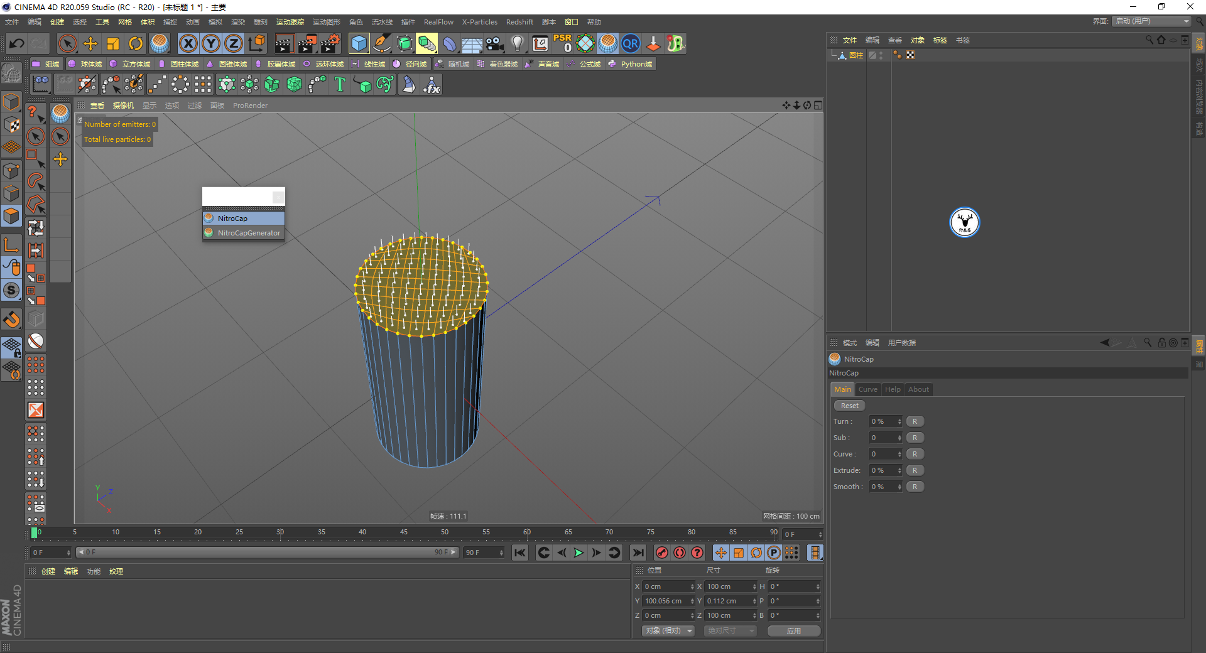Image resolution: width=1206 pixels, height=653 pixels.
Task: Toggle the Y axis lock
Action: point(211,43)
